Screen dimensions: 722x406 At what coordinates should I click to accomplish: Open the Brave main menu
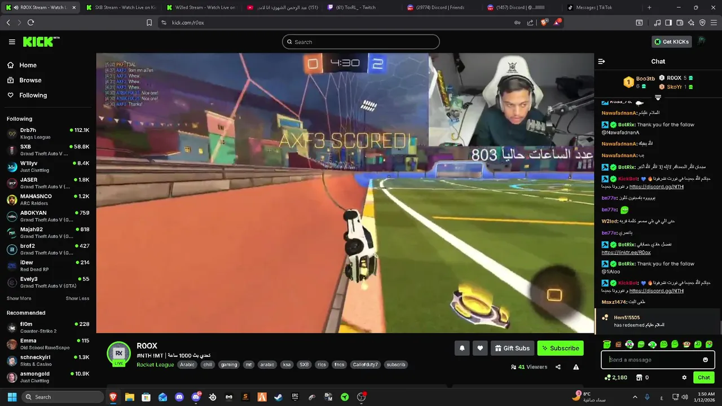click(x=714, y=23)
